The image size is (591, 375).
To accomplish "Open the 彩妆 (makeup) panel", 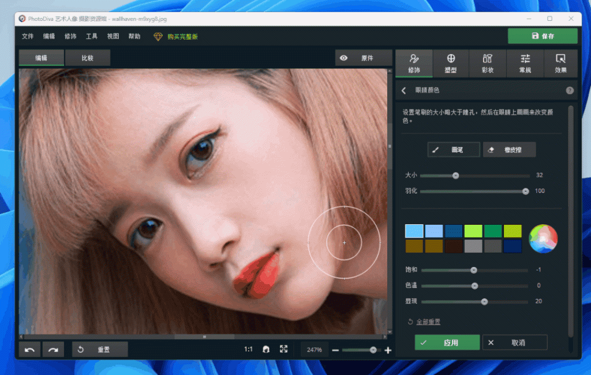I will coord(488,63).
